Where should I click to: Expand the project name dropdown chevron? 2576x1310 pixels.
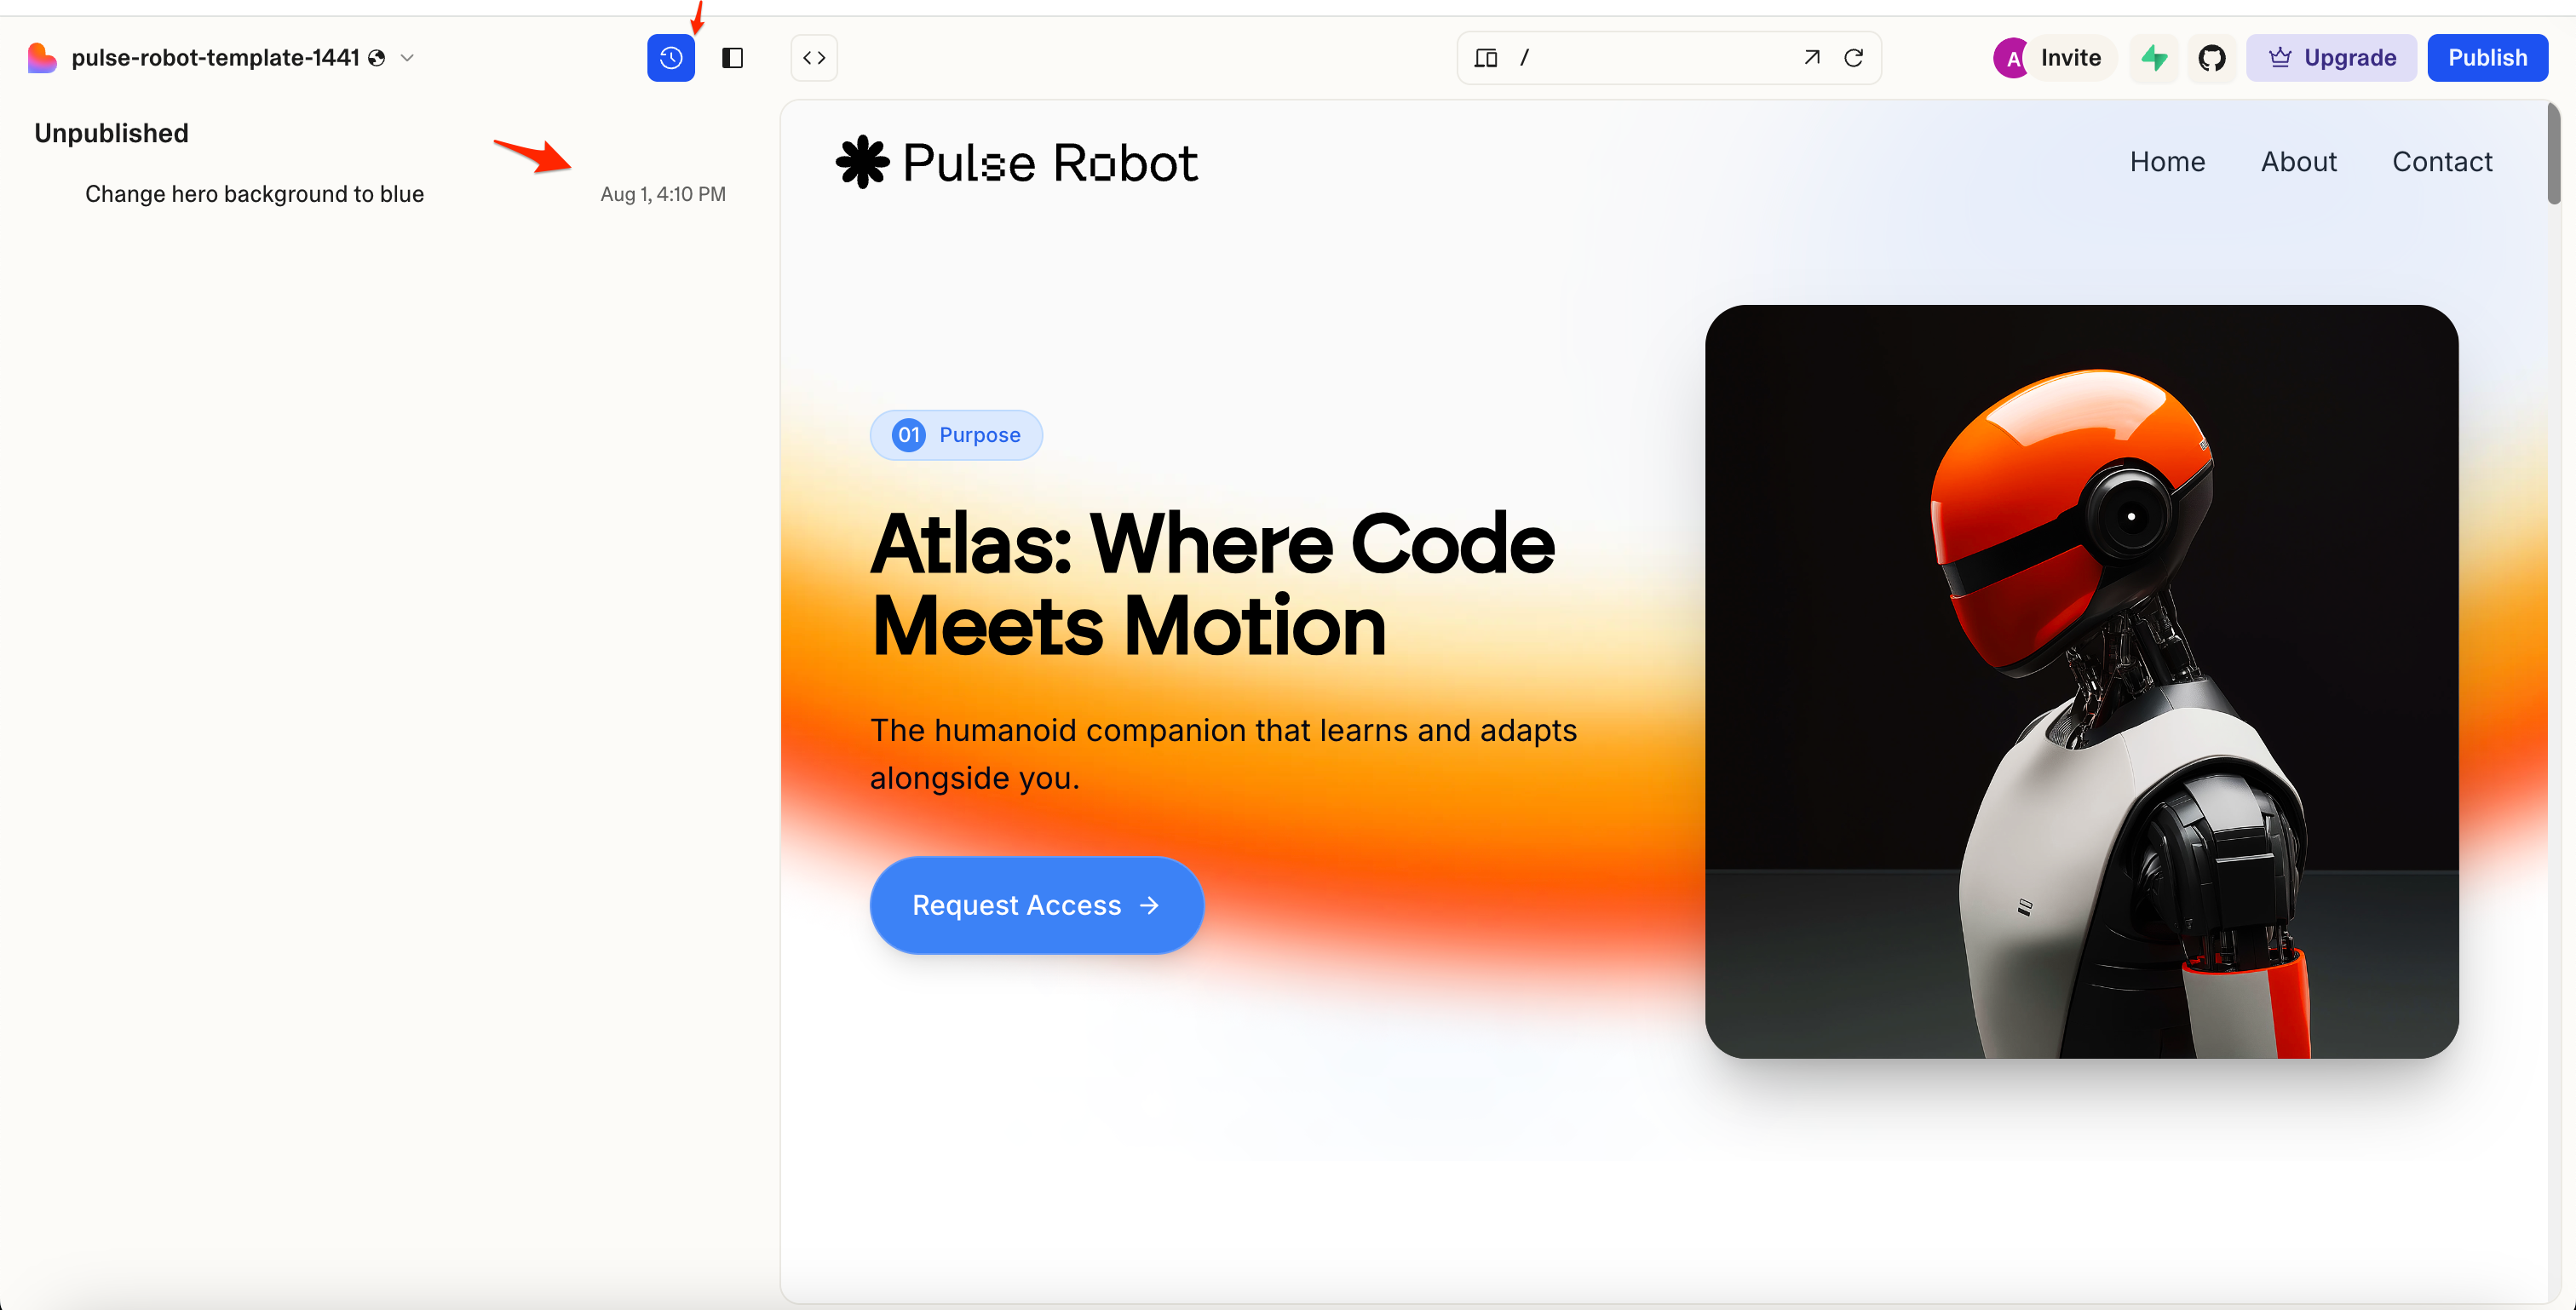click(x=407, y=58)
